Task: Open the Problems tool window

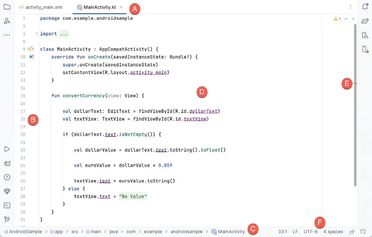Action: tap(7, 177)
